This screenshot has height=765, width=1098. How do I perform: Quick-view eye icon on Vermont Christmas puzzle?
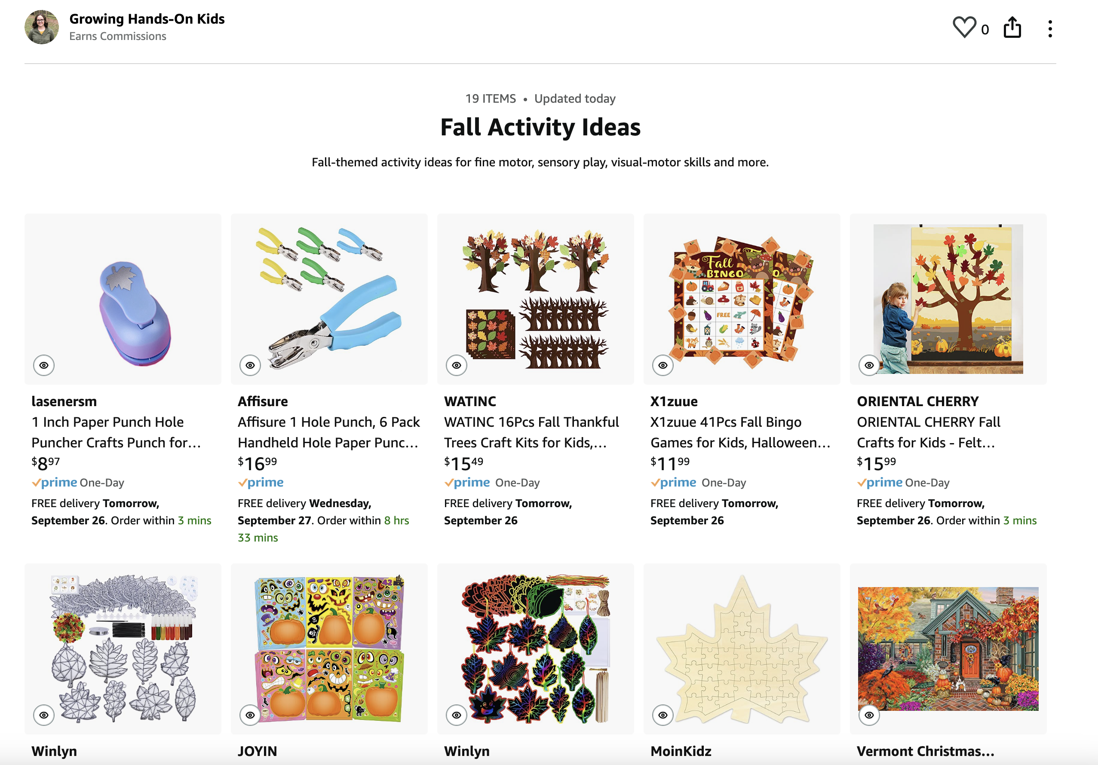[869, 715]
